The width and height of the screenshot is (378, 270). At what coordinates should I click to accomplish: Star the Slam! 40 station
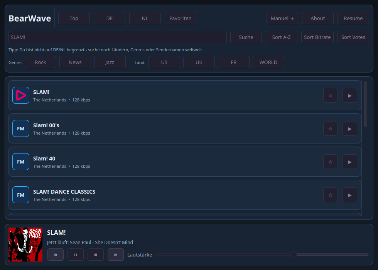[331, 162]
